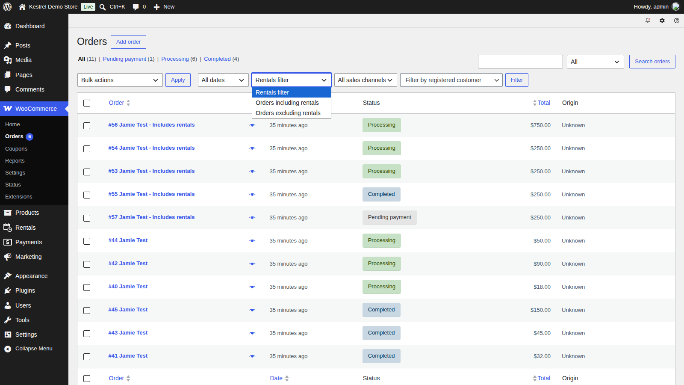Select the checkbox for order #44
The width and height of the screenshot is (684, 385).
[x=87, y=241]
